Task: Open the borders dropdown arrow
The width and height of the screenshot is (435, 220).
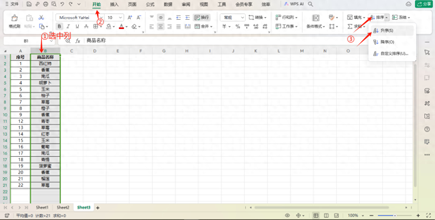Action: (101, 26)
